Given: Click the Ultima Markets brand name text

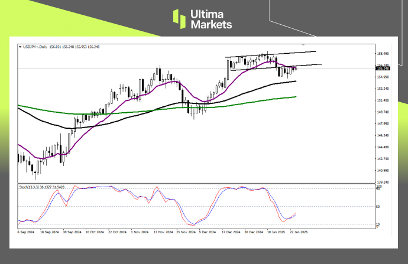Looking at the screenshot, I should (211, 19).
